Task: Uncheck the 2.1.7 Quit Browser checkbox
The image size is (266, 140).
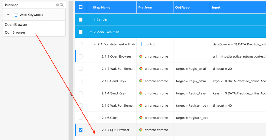Action: 81,130
